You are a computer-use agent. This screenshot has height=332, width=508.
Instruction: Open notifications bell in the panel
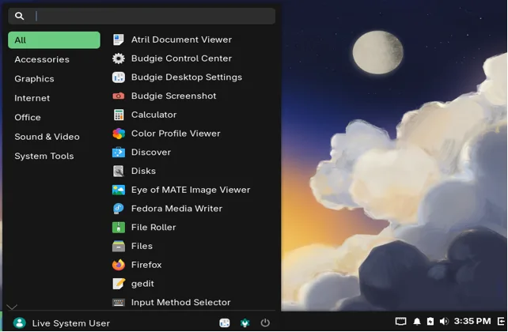[x=417, y=321]
